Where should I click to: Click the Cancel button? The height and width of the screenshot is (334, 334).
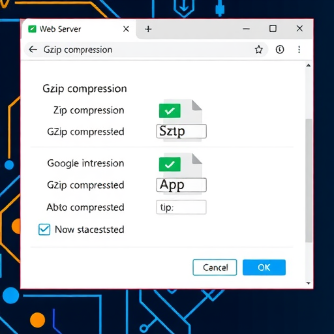(215, 267)
